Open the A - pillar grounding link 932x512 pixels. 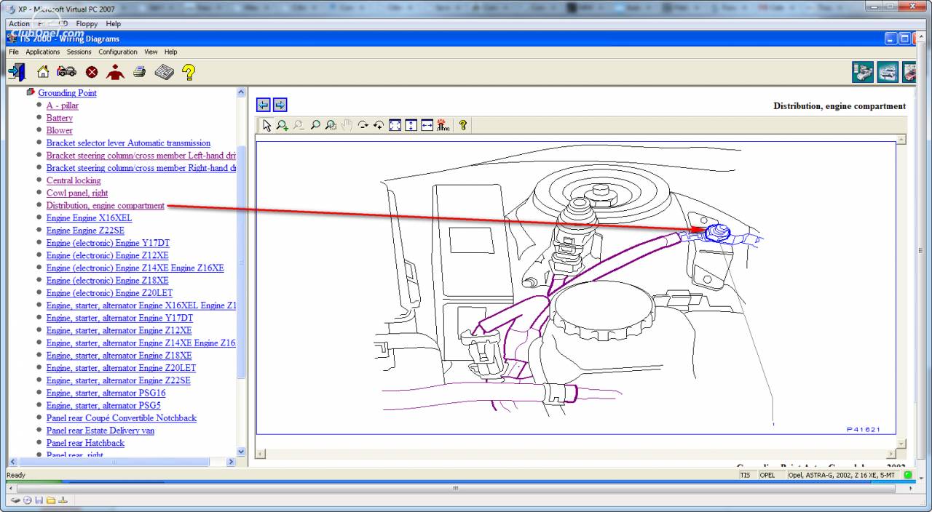[63, 105]
